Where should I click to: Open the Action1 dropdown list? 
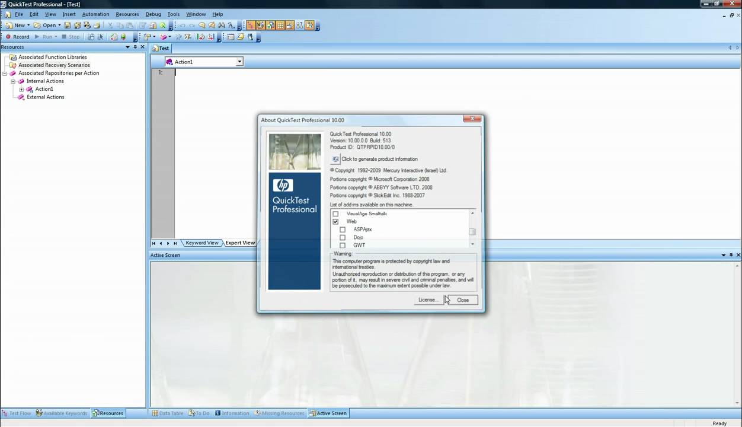239,62
